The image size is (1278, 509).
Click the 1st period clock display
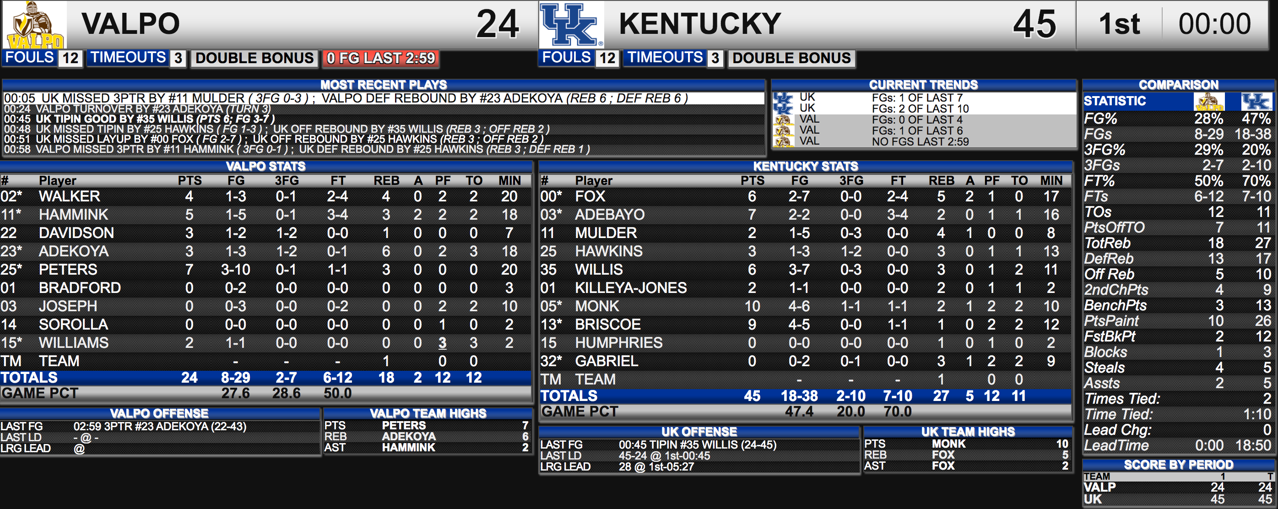1172,24
